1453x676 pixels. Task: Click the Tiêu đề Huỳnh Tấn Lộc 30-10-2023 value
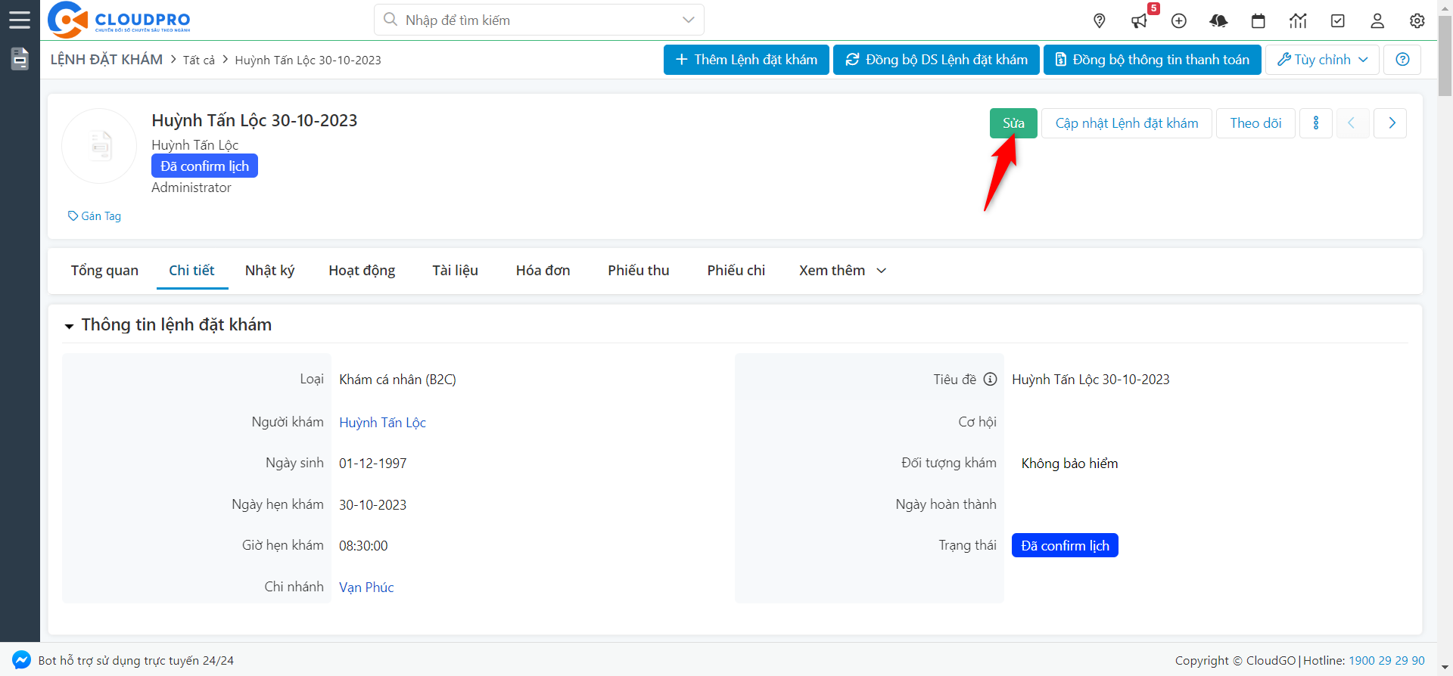click(1091, 380)
